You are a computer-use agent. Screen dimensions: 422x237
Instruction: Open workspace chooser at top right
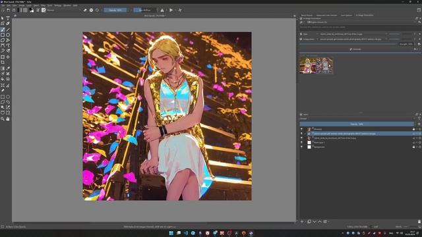419,11
